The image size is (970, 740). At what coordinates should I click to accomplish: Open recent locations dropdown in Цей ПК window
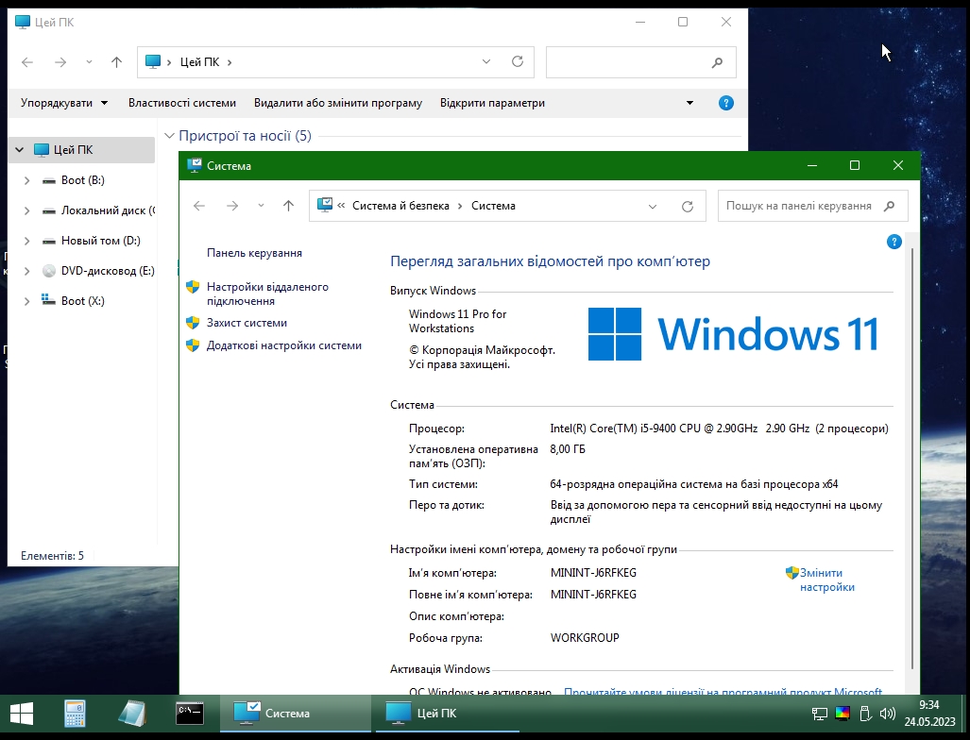[x=89, y=61]
